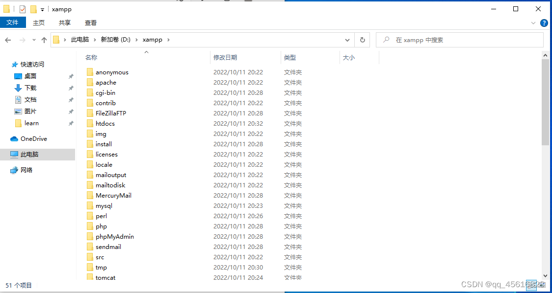552x293 pixels.
Task: Expand chevron after xampp in breadcrumb
Action: pyautogui.click(x=168, y=40)
